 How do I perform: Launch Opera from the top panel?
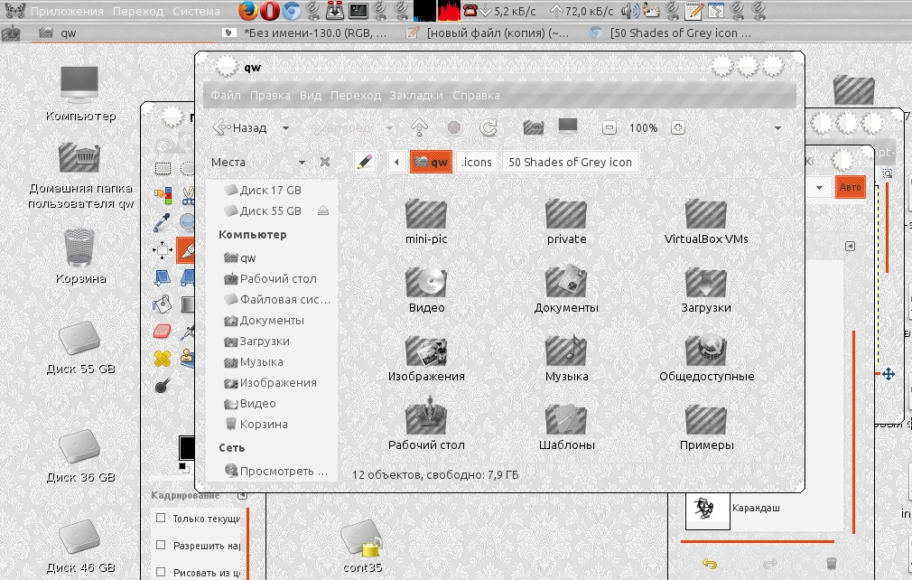(x=269, y=11)
